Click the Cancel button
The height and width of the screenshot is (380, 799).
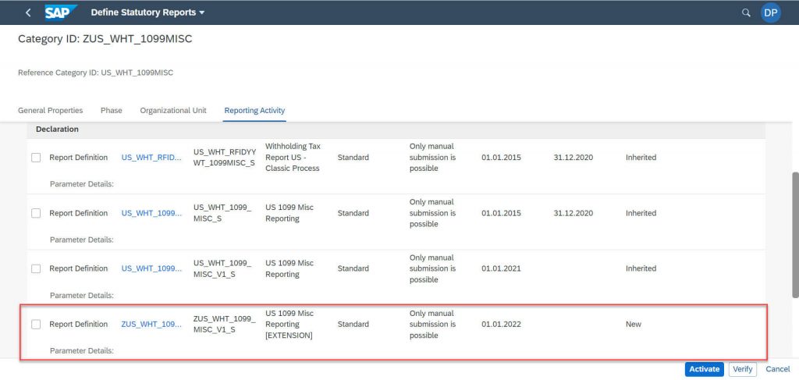778,369
